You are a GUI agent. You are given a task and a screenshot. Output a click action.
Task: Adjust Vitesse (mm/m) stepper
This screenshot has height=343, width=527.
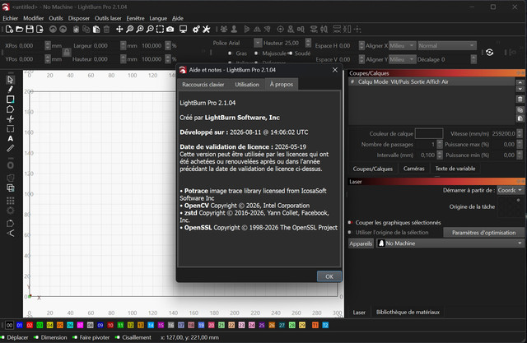(520, 133)
